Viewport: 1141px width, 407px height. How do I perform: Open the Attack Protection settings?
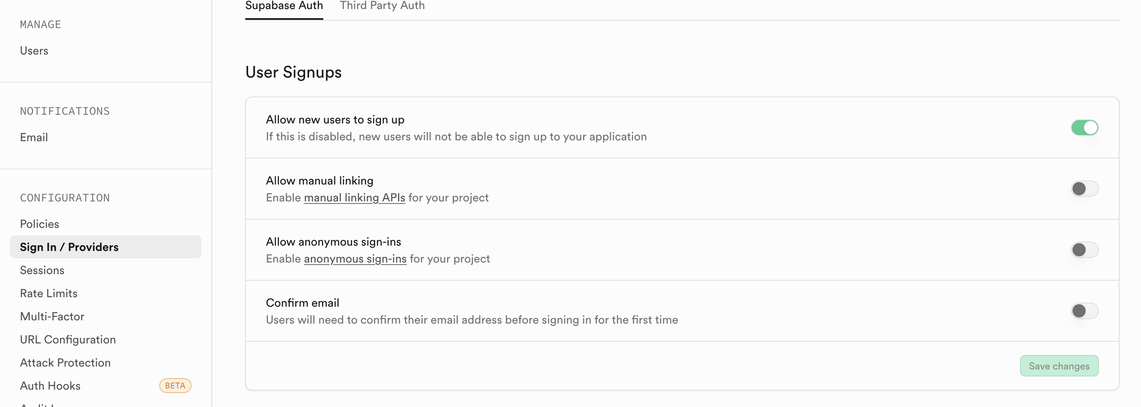[x=65, y=362]
